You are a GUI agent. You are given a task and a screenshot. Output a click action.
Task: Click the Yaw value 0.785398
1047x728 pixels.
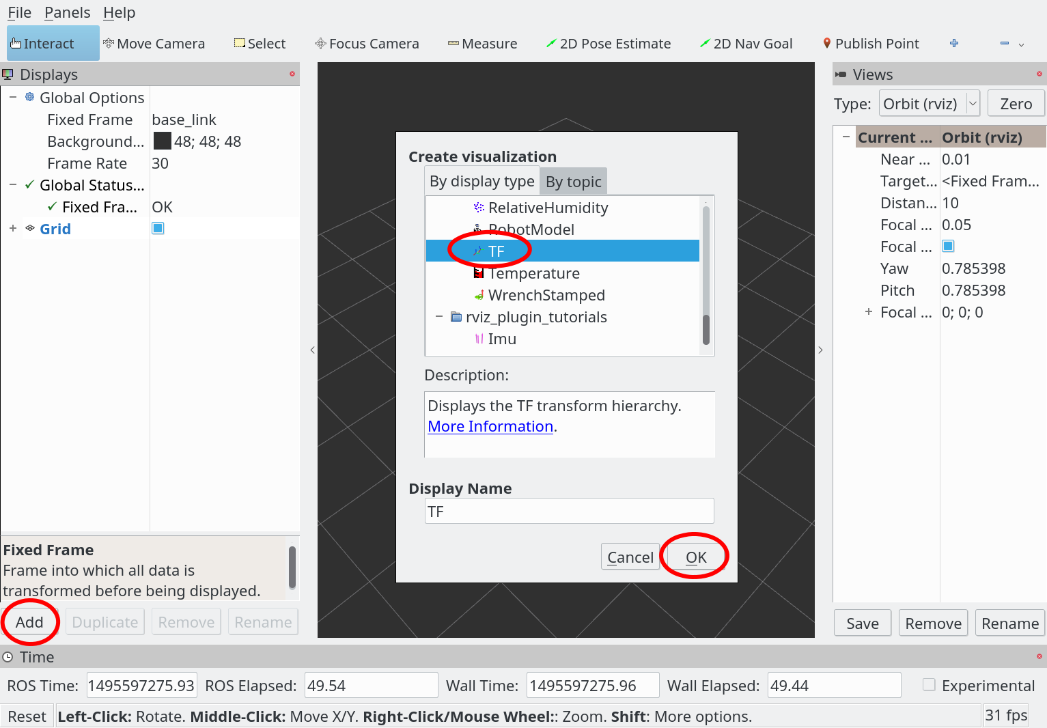click(x=973, y=268)
